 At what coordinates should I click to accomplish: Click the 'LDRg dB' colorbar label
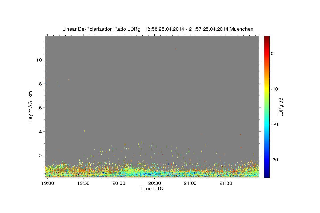281,107
